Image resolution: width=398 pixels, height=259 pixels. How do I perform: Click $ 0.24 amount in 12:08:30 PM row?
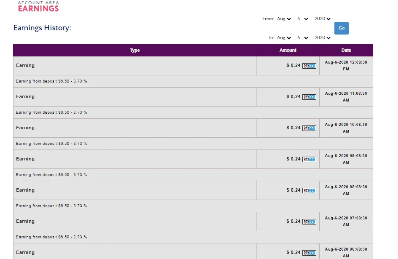(294, 66)
